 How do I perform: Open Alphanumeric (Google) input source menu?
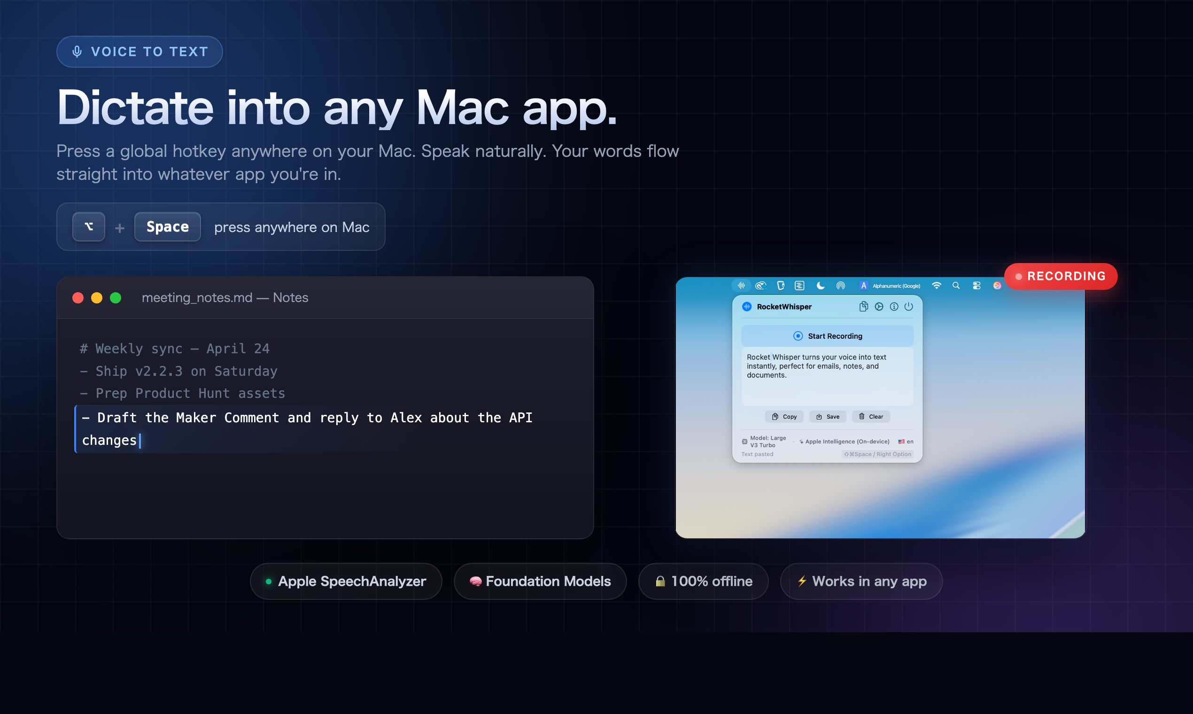[x=890, y=286]
